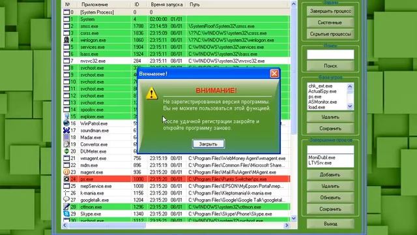Select the csrss.exe process name

click(x=90, y=33)
